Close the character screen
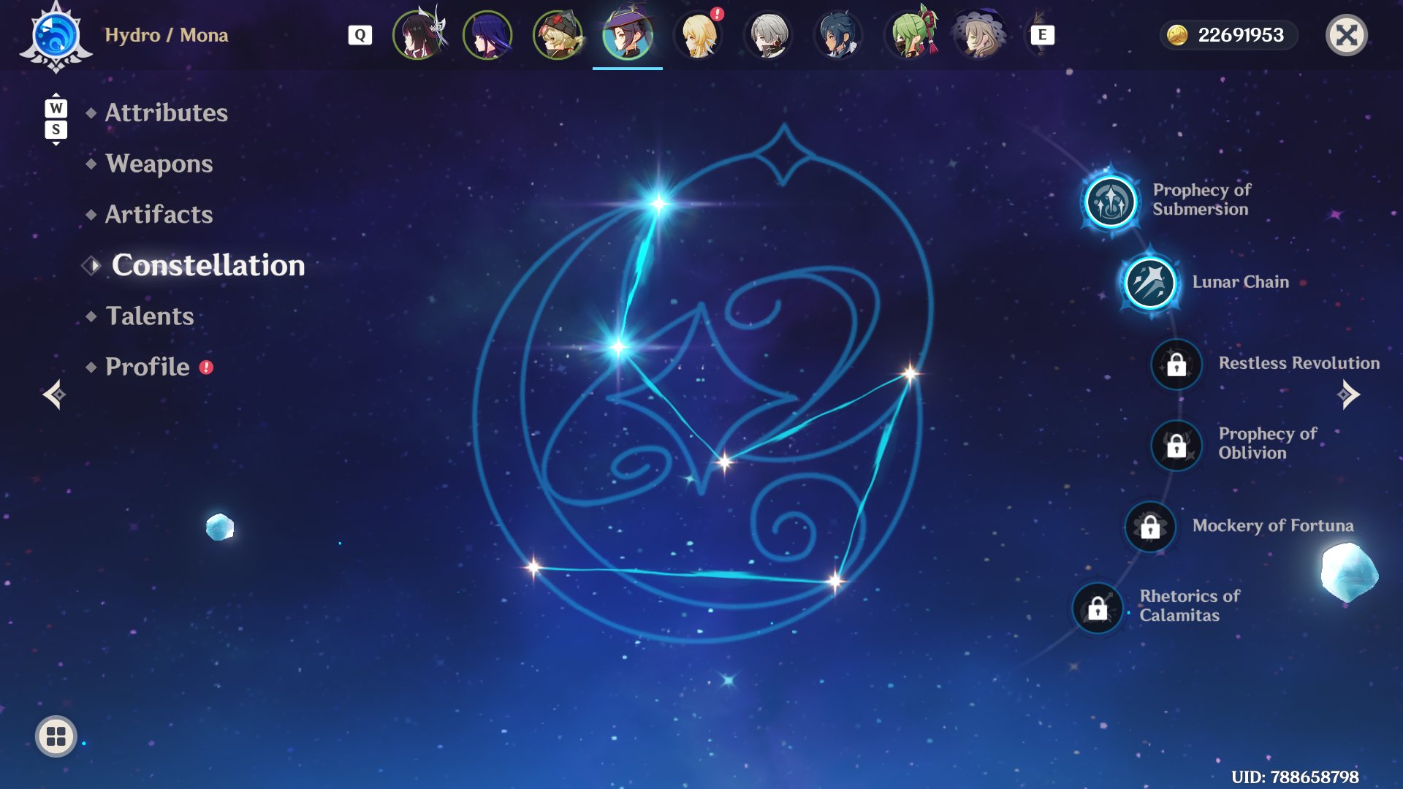Image resolution: width=1403 pixels, height=789 pixels. pyautogui.click(x=1347, y=35)
